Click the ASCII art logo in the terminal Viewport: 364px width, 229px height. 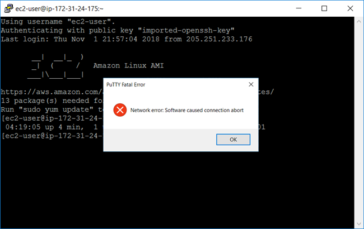(57, 65)
